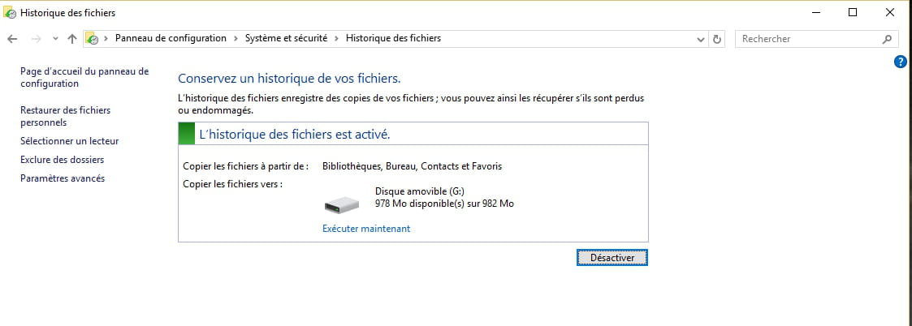This screenshot has height=326, width=912.
Task: Open Sélectionner un lecteur link
Action: click(x=69, y=141)
